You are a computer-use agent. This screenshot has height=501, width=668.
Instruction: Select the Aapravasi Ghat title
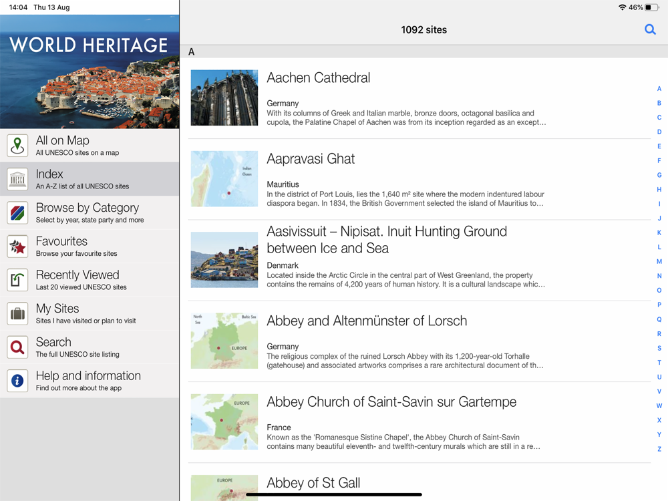click(x=311, y=159)
